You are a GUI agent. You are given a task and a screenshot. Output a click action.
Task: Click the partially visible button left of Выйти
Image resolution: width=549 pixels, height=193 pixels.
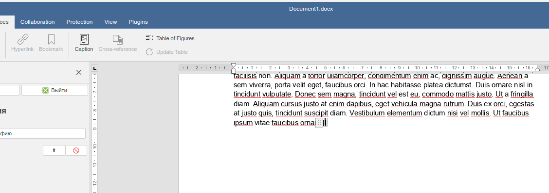click(x=10, y=90)
